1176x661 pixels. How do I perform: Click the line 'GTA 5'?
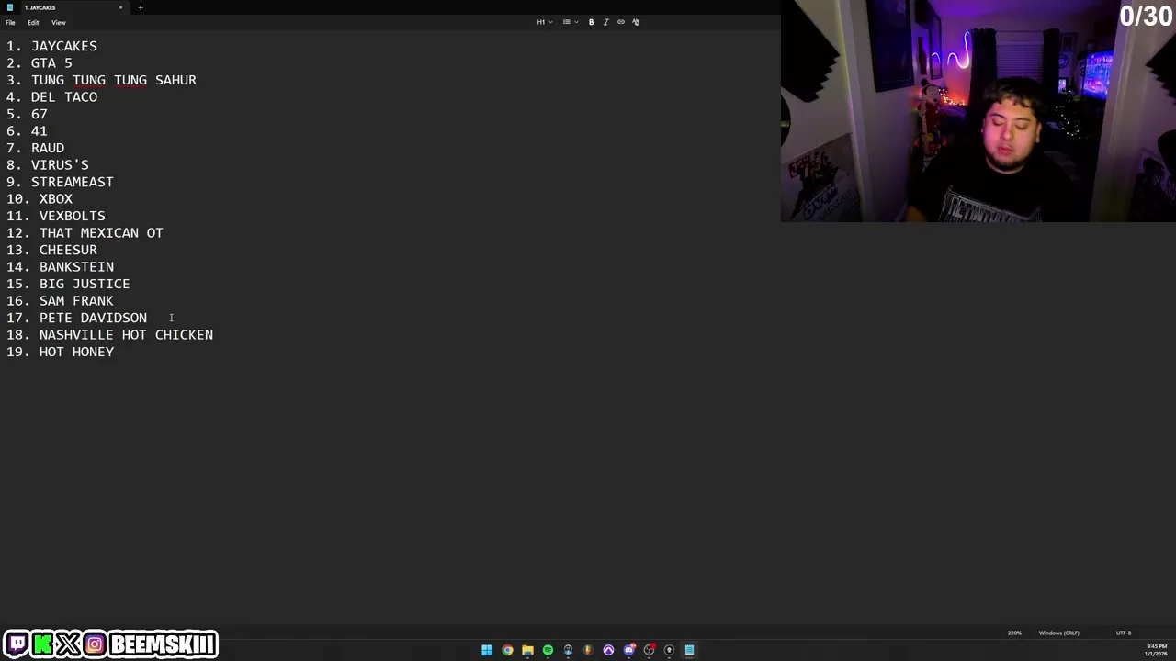[51, 63]
